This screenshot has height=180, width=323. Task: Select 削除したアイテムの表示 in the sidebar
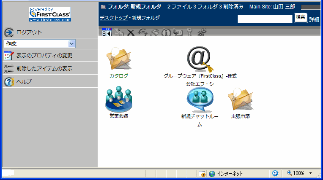tap(44, 68)
